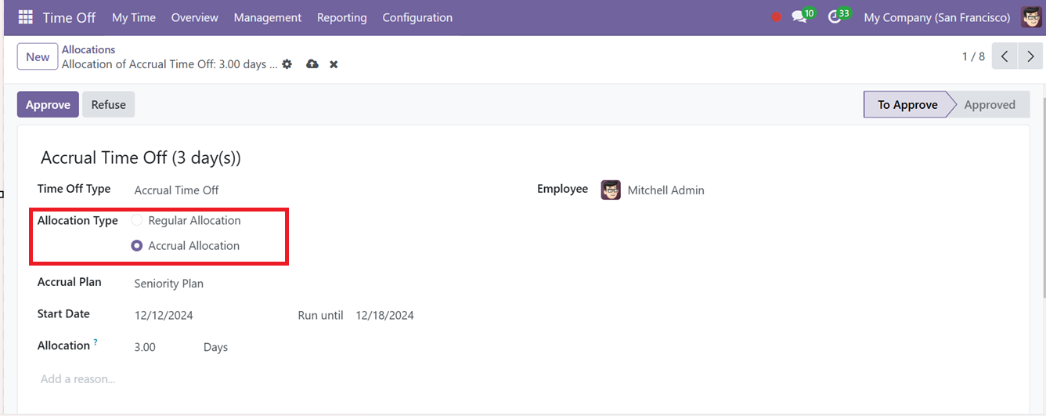1046x416 pixels.
Task: Click the Allocation value 3.00 field
Action: [x=145, y=347]
